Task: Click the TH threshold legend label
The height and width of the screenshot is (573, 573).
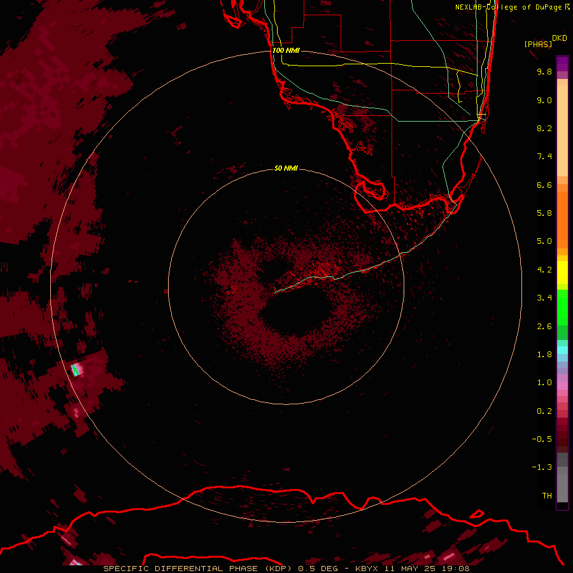Action: point(547,496)
